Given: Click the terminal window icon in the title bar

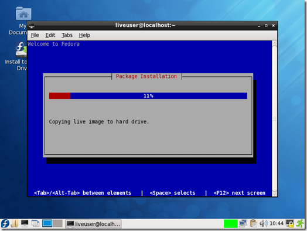Looking at the screenshot, I should coord(32,25).
